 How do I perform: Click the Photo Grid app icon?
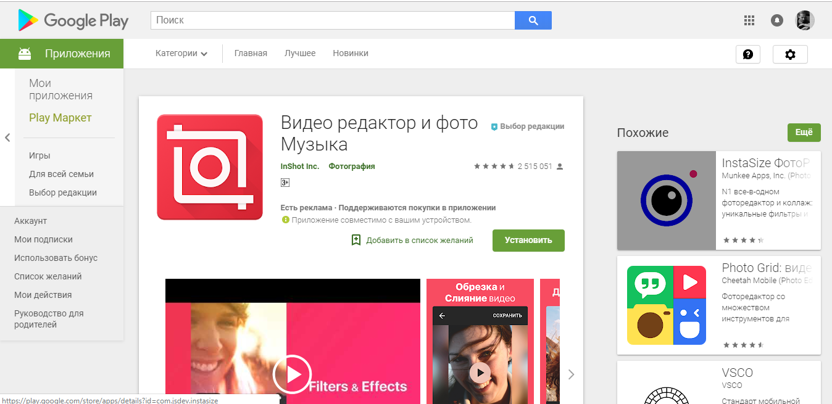667,305
